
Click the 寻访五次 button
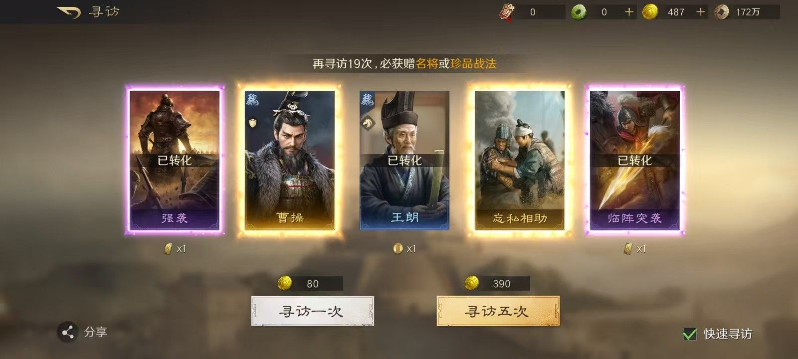point(498,311)
